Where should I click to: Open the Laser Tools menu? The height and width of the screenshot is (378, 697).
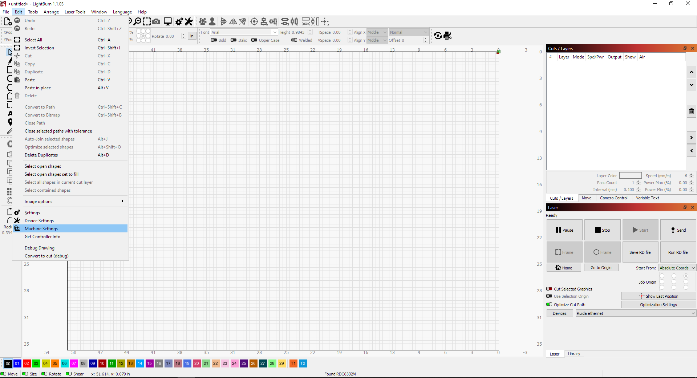tap(75, 12)
